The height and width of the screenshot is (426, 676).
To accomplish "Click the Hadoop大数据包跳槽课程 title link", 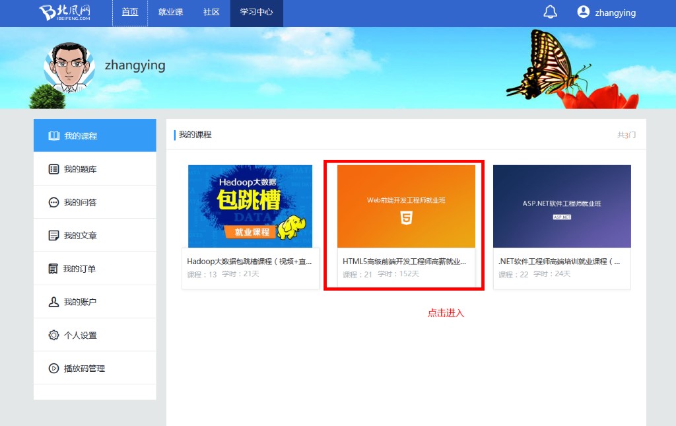I will [x=249, y=262].
